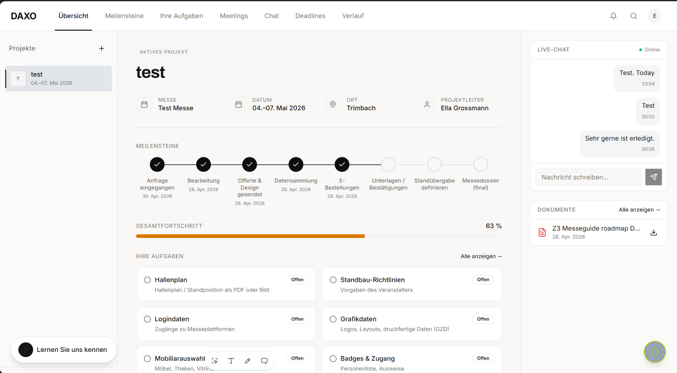
Task: Open the floating green chat bubble
Action: (x=655, y=352)
